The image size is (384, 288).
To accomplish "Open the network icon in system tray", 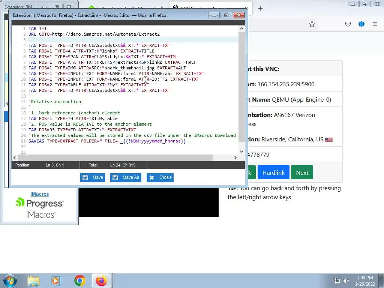I will [337, 281].
